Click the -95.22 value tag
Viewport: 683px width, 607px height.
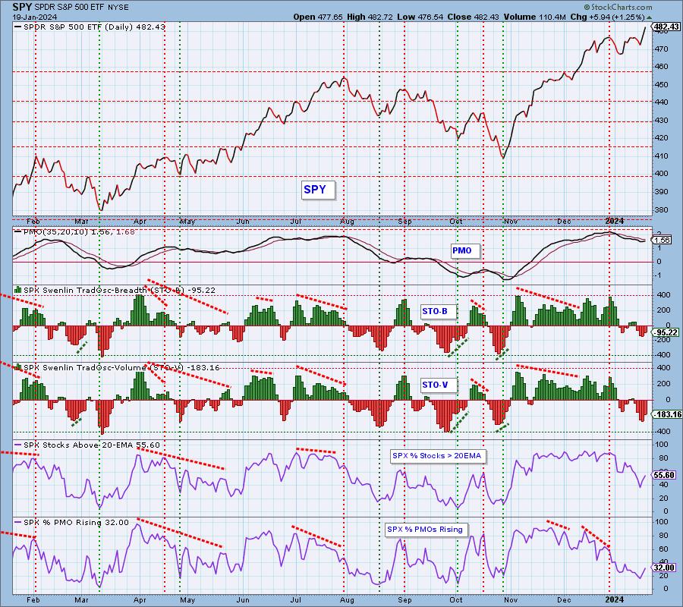[666, 332]
